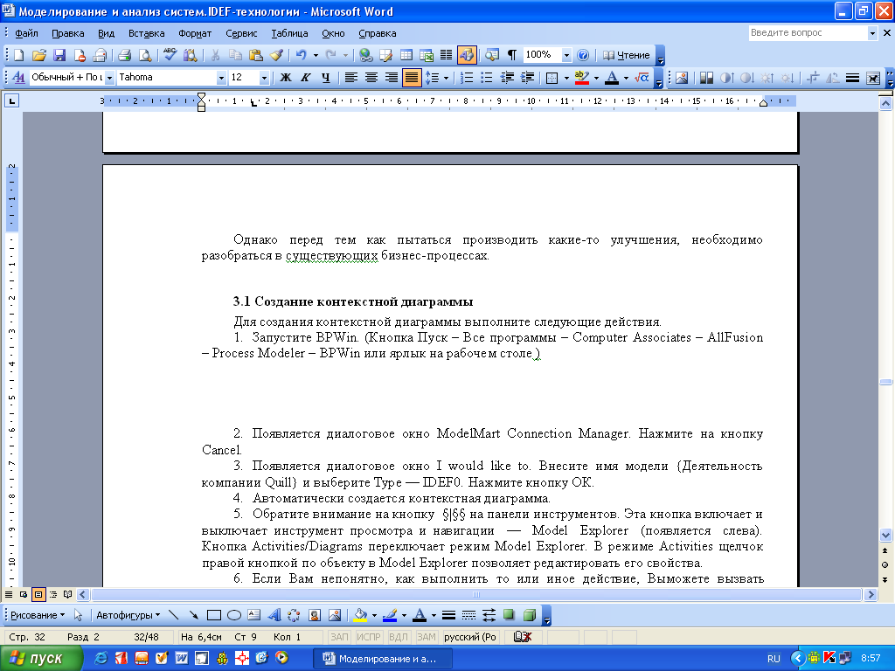Print the document using the printer icon
The image size is (895, 671).
(124, 55)
